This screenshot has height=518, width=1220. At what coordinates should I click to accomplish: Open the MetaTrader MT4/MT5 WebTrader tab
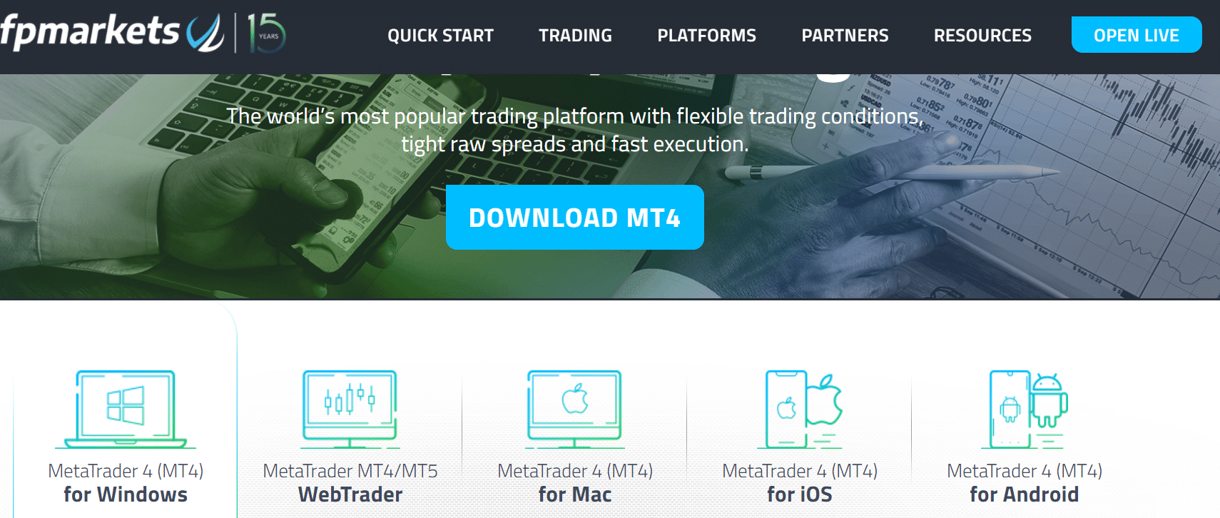tap(350, 482)
